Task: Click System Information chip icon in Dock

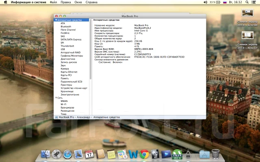Action: pyautogui.click(x=188, y=154)
